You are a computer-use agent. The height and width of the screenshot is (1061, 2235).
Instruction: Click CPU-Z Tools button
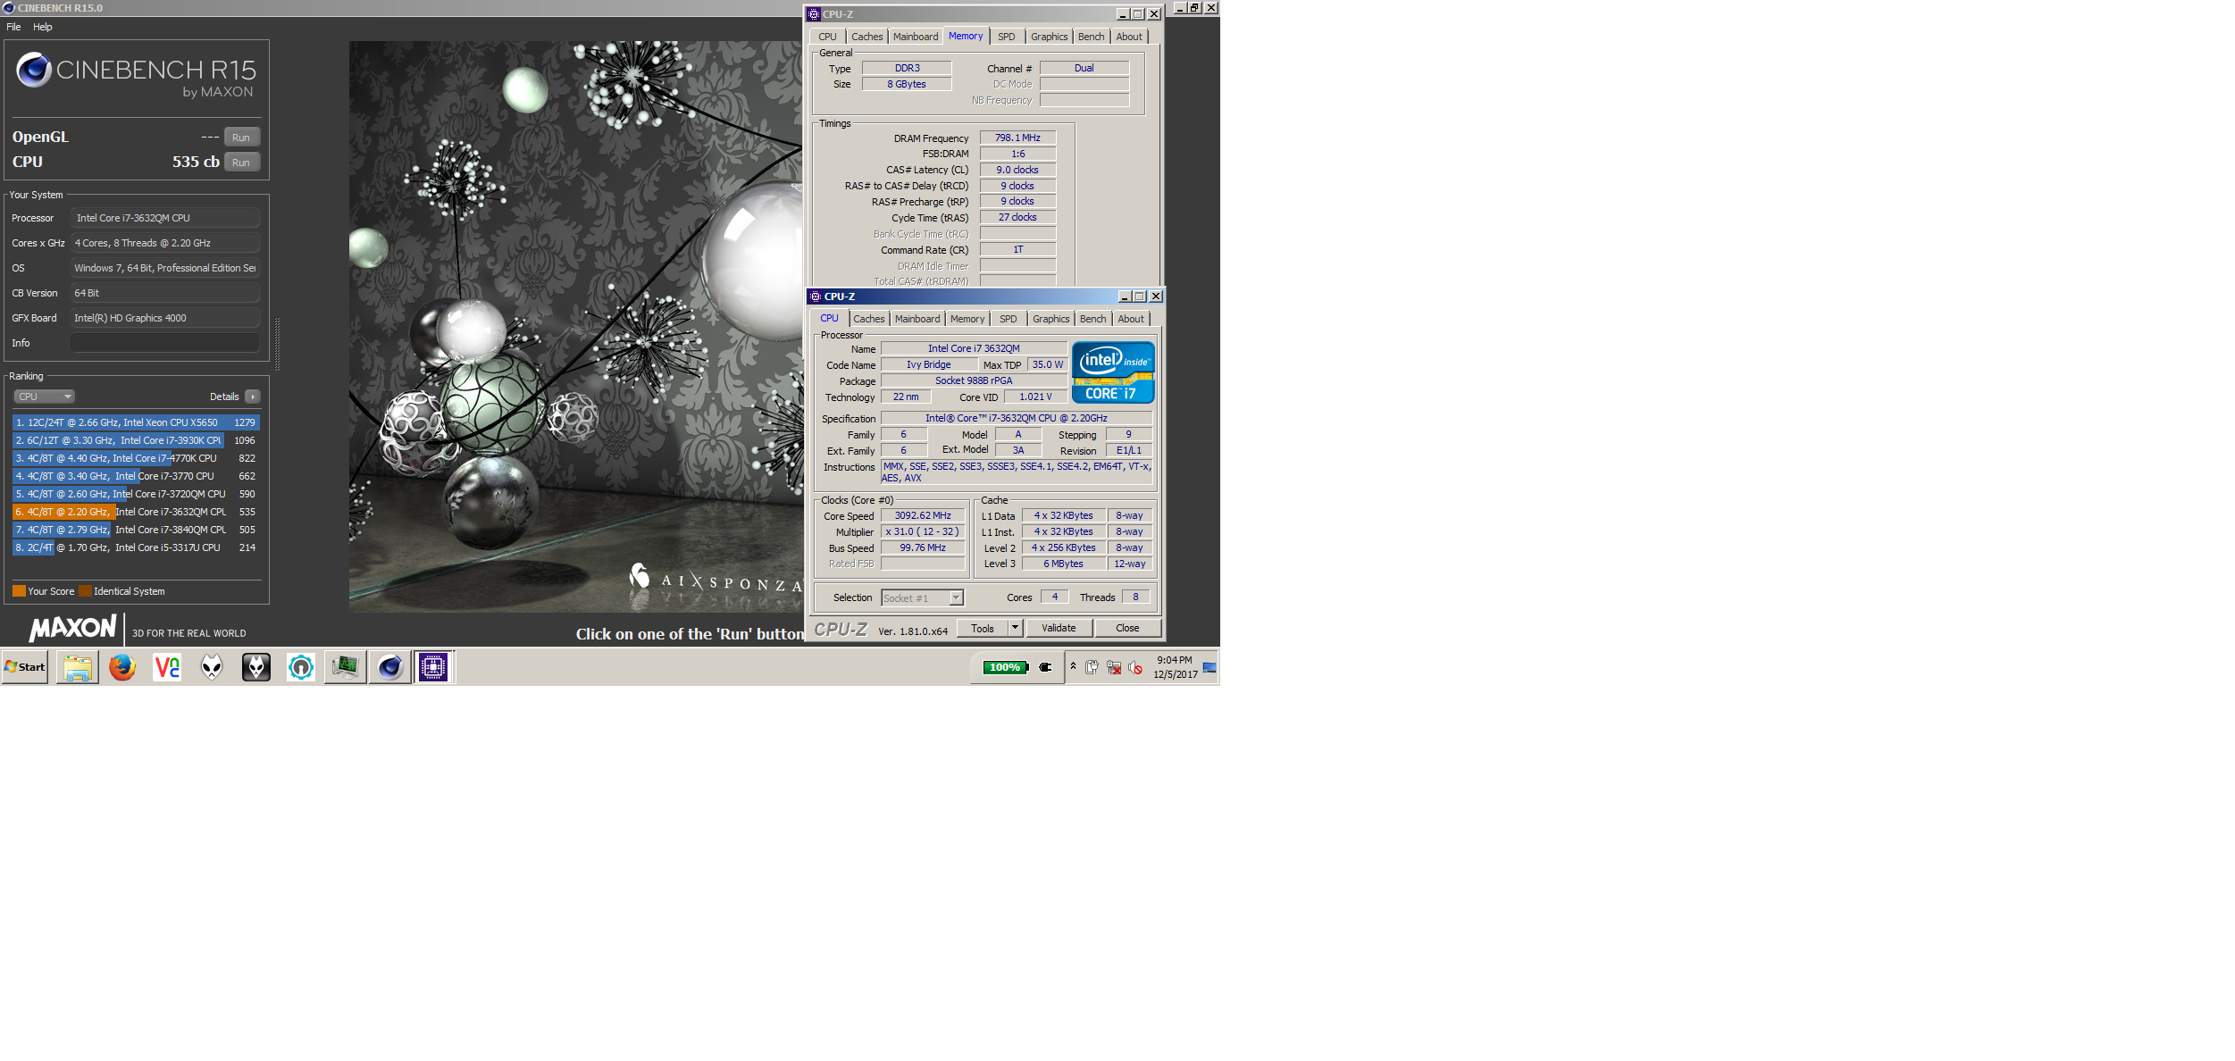tap(983, 628)
